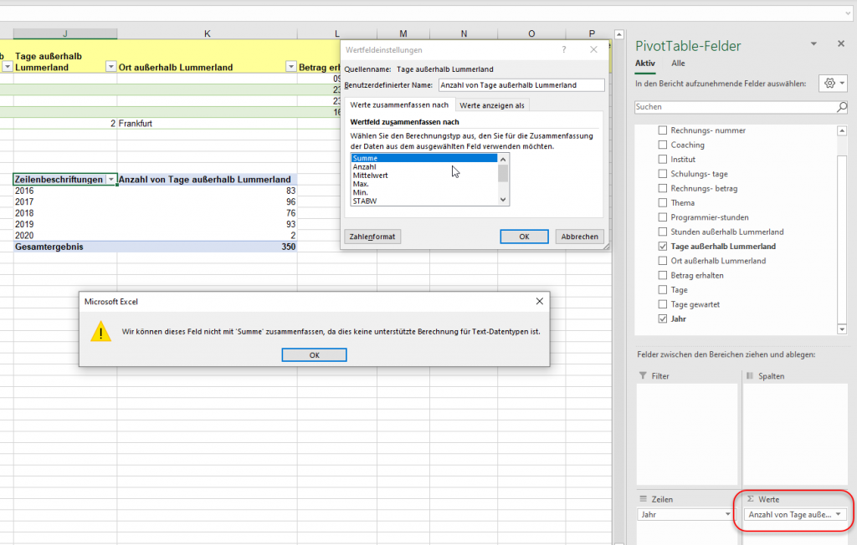The image size is (857, 545).
Task: Check the Tage gewartet field
Action: tap(663, 304)
